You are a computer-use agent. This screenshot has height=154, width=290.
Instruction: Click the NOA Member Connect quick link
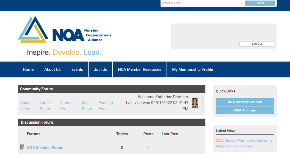pos(245,102)
